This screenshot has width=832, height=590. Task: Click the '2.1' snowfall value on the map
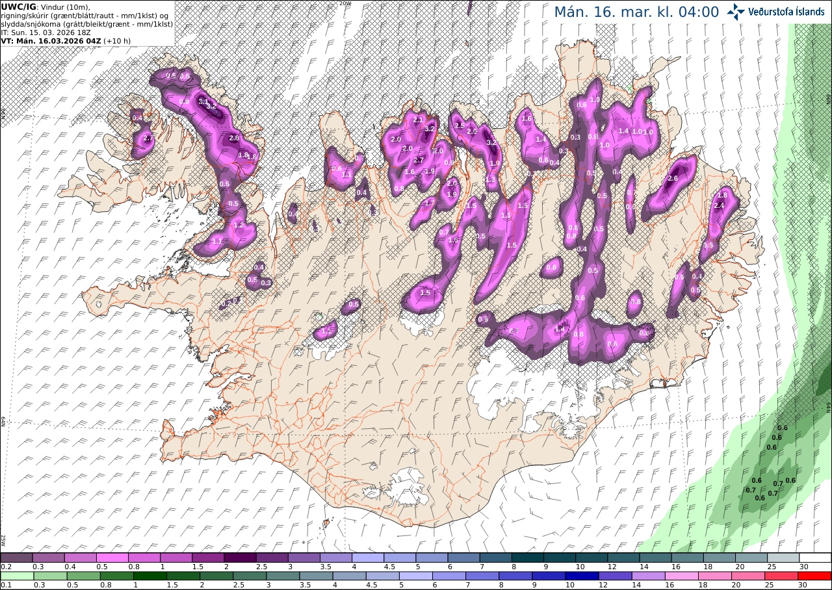[419, 120]
